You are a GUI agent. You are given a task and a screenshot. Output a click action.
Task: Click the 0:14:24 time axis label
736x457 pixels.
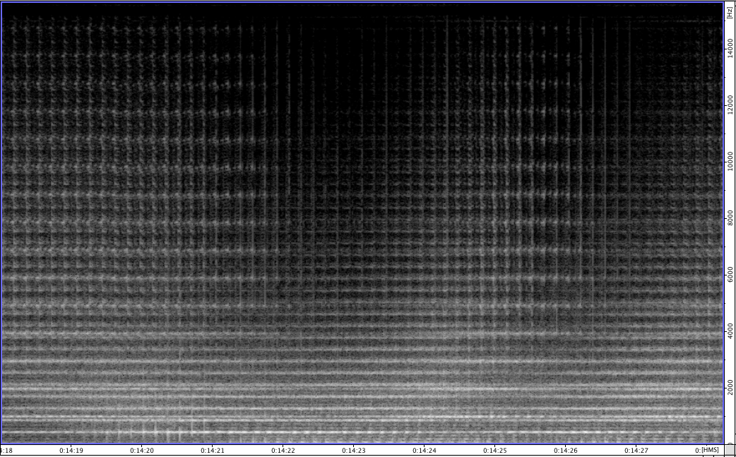tap(425, 451)
